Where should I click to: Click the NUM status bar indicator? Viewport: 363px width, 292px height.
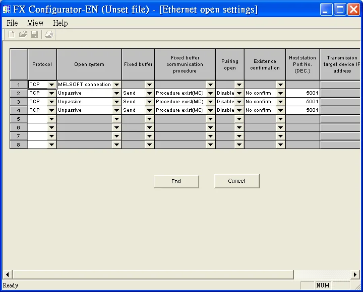coord(323,285)
